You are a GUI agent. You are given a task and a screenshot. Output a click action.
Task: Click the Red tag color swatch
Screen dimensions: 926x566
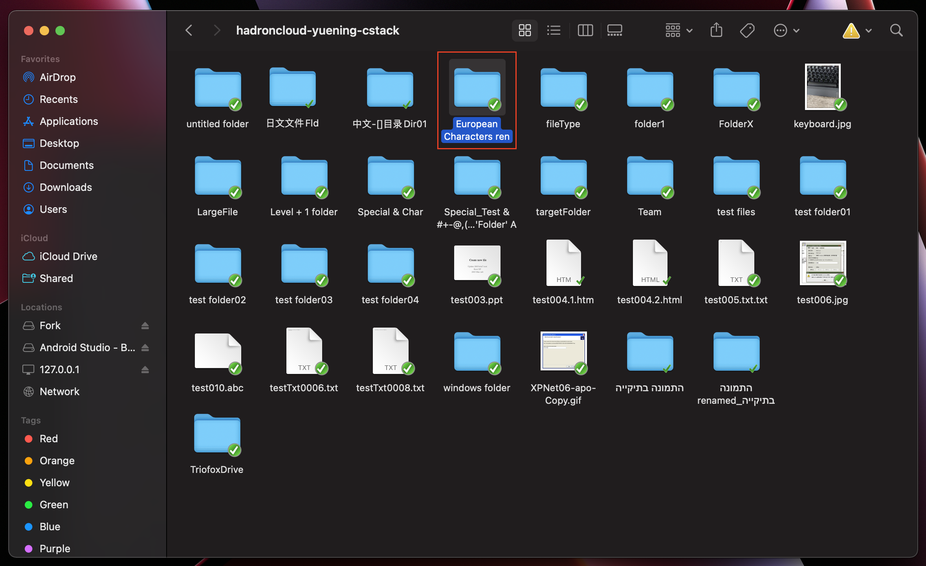pos(28,438)
